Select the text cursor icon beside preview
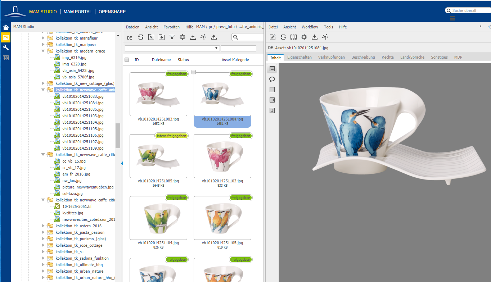The image size is (491, 282). pos(272,110)
